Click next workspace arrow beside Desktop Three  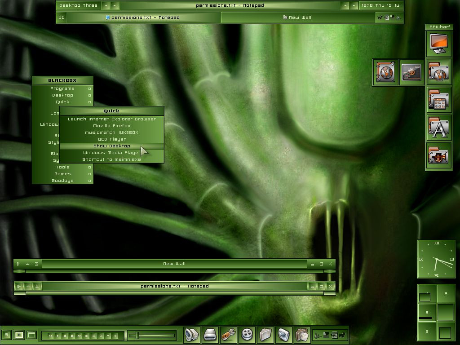click(115, 6)
